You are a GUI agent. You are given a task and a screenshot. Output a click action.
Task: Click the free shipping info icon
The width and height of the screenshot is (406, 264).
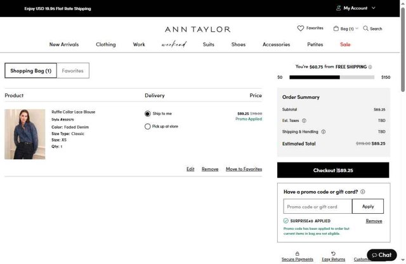coord(370,67)
